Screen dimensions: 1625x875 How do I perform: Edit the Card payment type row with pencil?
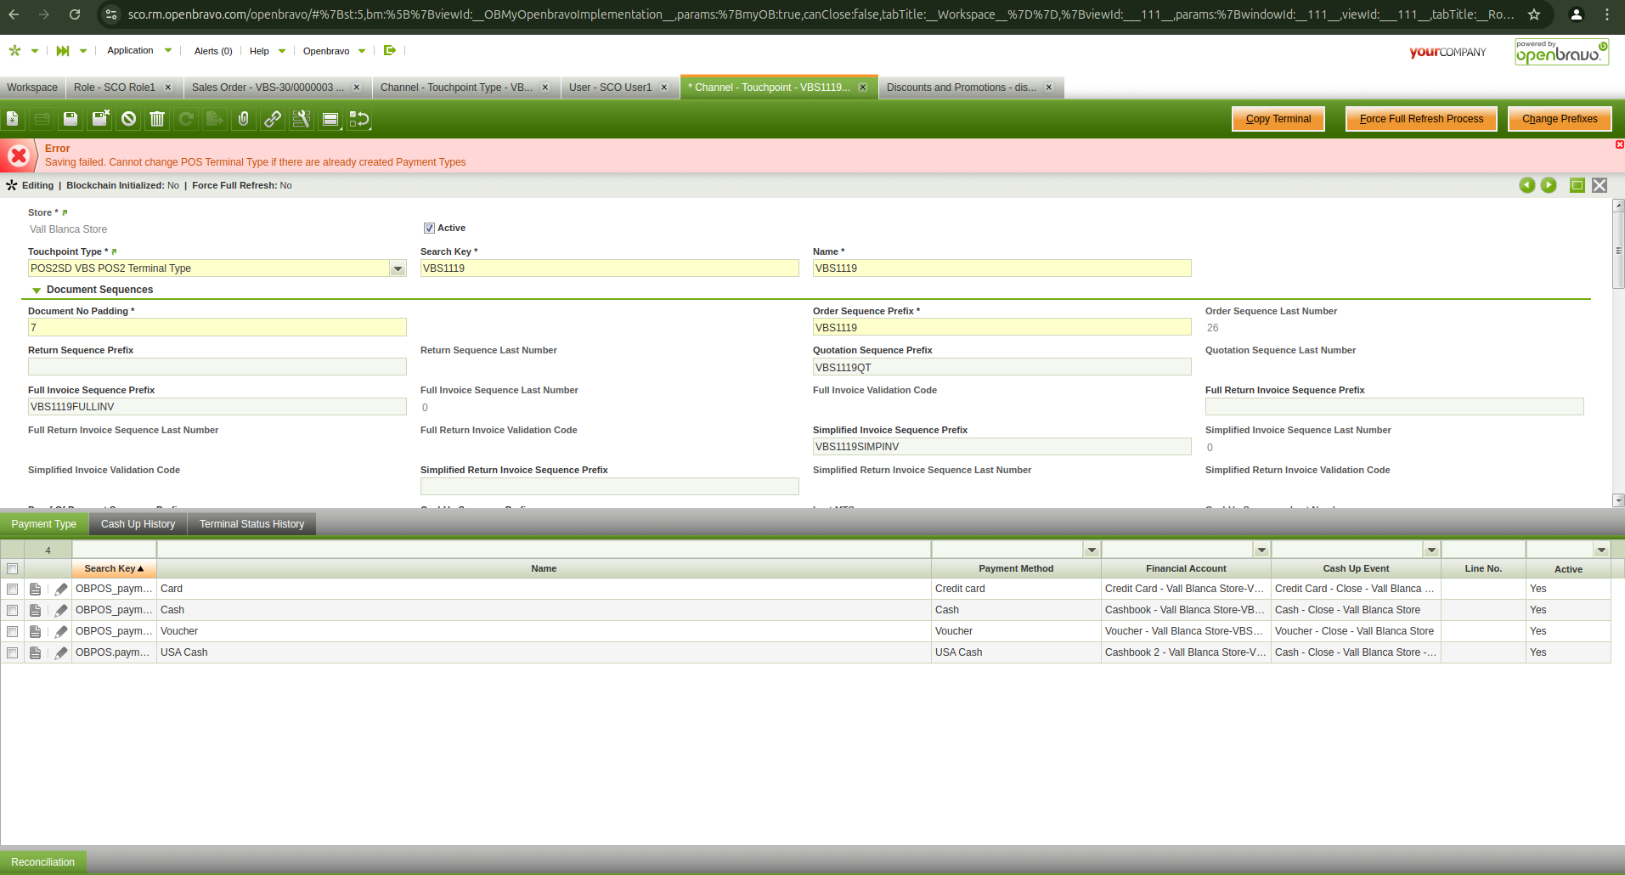coord(61,589)
